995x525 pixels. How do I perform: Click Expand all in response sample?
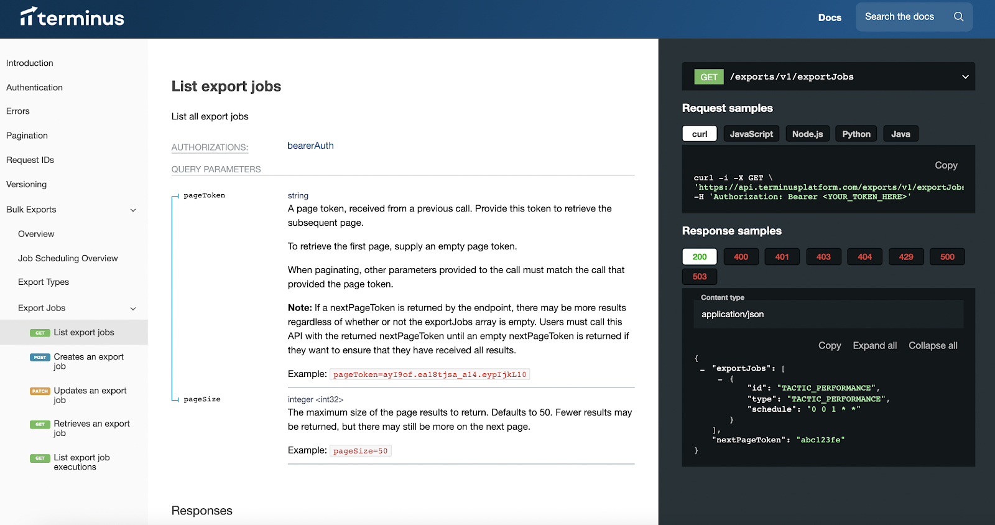tap(874, 346)
